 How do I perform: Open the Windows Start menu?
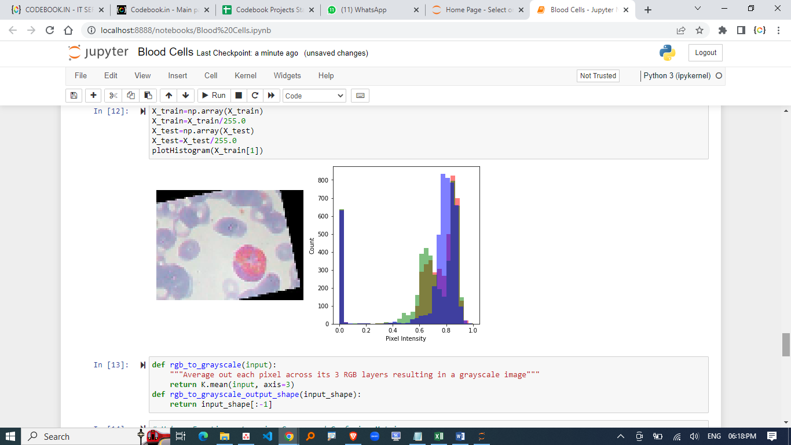(x=10, y=436)
